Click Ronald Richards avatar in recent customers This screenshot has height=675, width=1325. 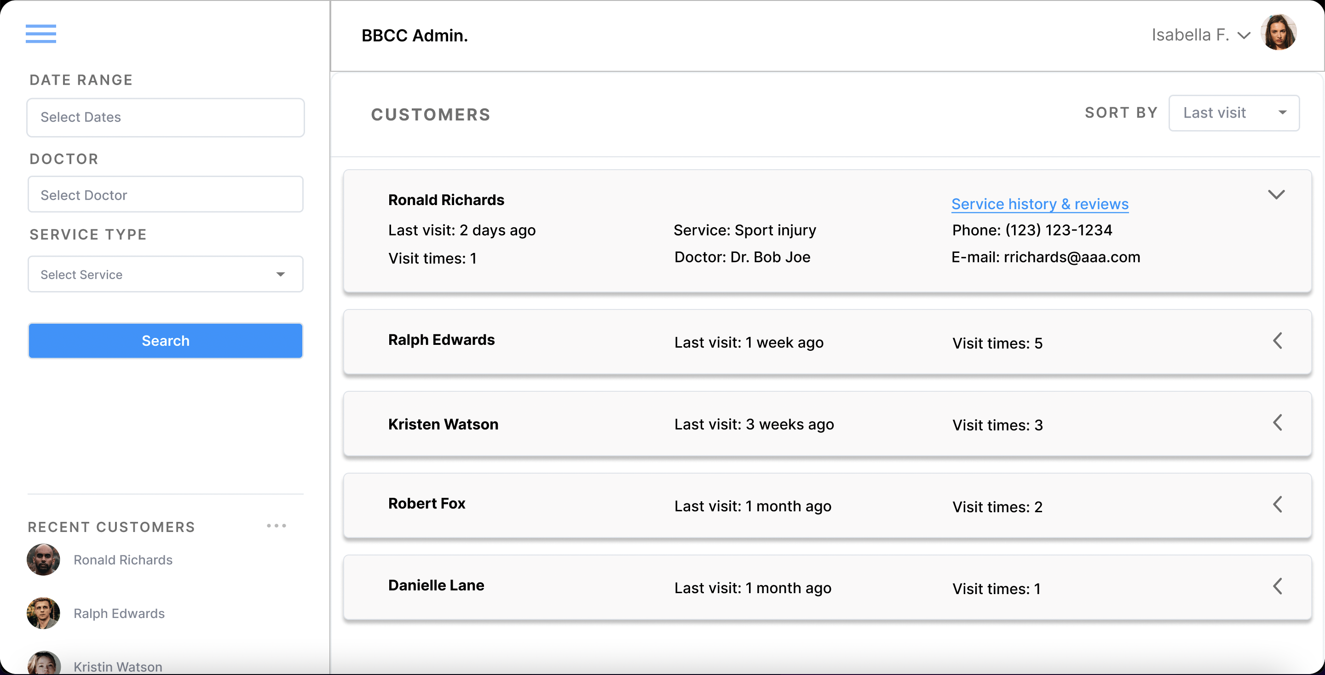(43, 559)
